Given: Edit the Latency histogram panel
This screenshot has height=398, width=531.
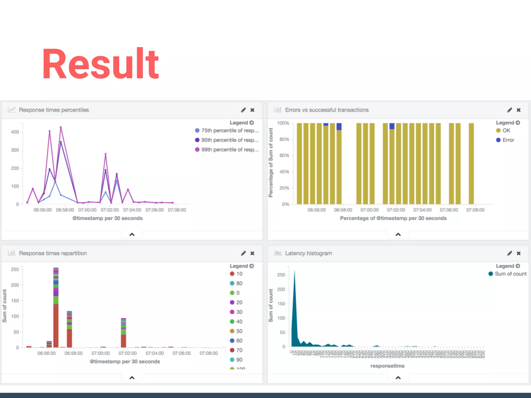Looking at the screenshot, I should click(509, 253).
